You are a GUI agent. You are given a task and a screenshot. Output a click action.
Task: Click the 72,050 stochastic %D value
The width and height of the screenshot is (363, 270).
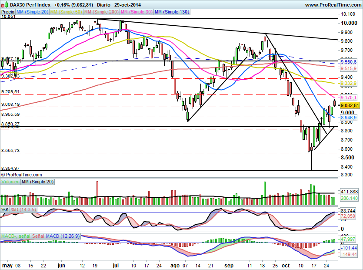[x=348, y=216]
